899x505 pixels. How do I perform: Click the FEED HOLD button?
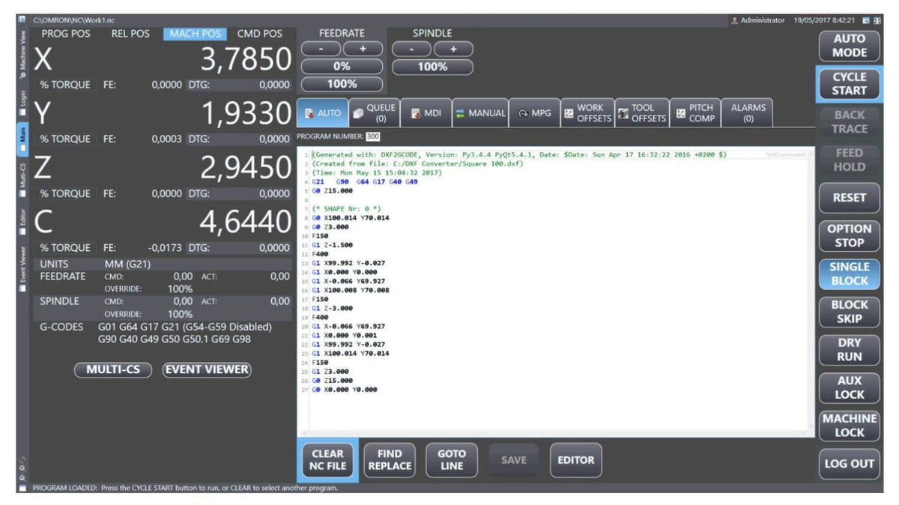[849, 160]
